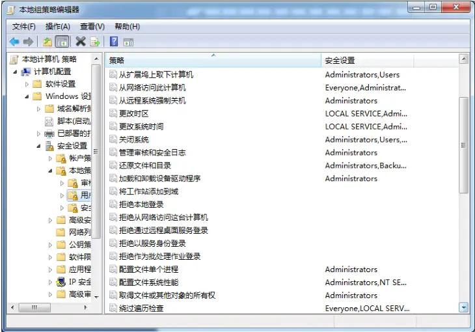This screenshot has height=332, width=475.
Task: Click the tree pane horizontal scrollbar thumb
Action: click(34, 307)
